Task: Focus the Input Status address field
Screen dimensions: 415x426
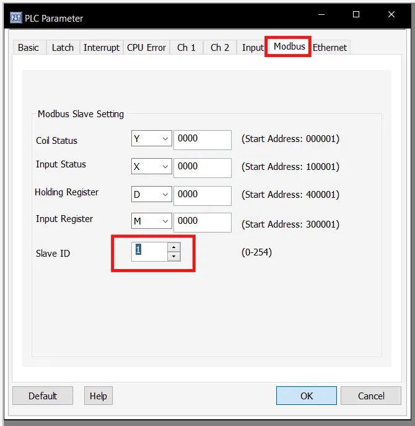Action: coord(203,168)
